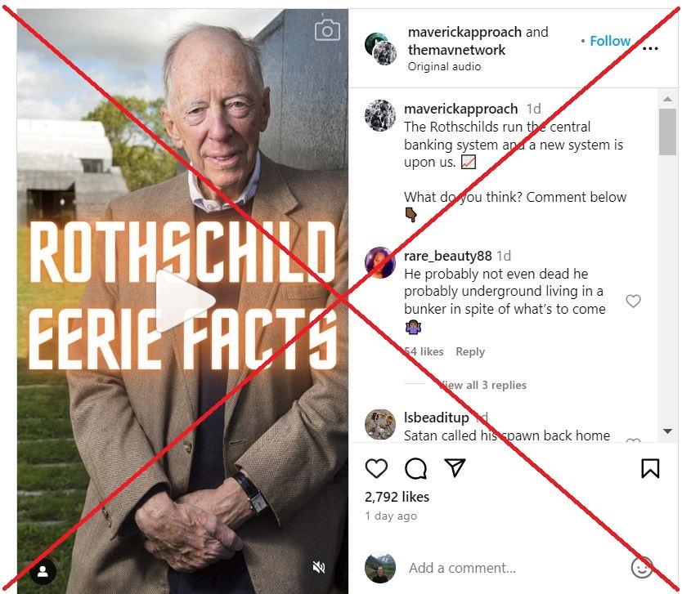
Task: Open themavnetwork profile link
Action: point(456,50)
